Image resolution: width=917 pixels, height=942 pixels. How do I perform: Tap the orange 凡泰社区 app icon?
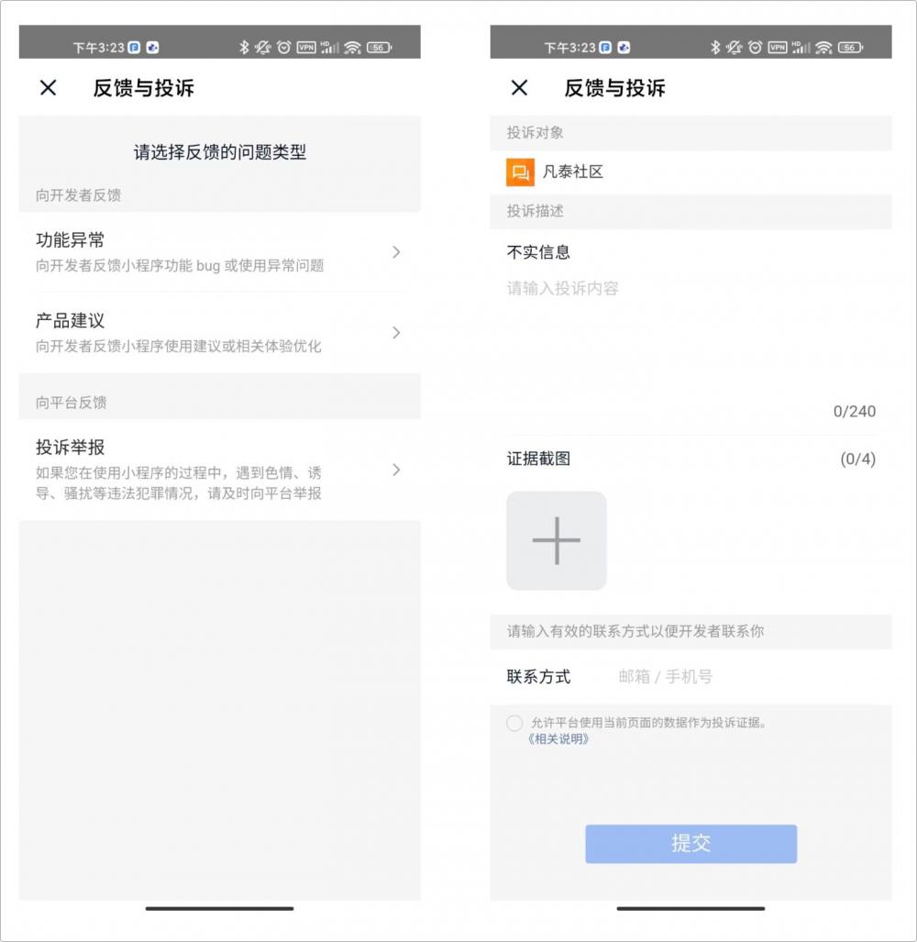[x=520, y=172]
